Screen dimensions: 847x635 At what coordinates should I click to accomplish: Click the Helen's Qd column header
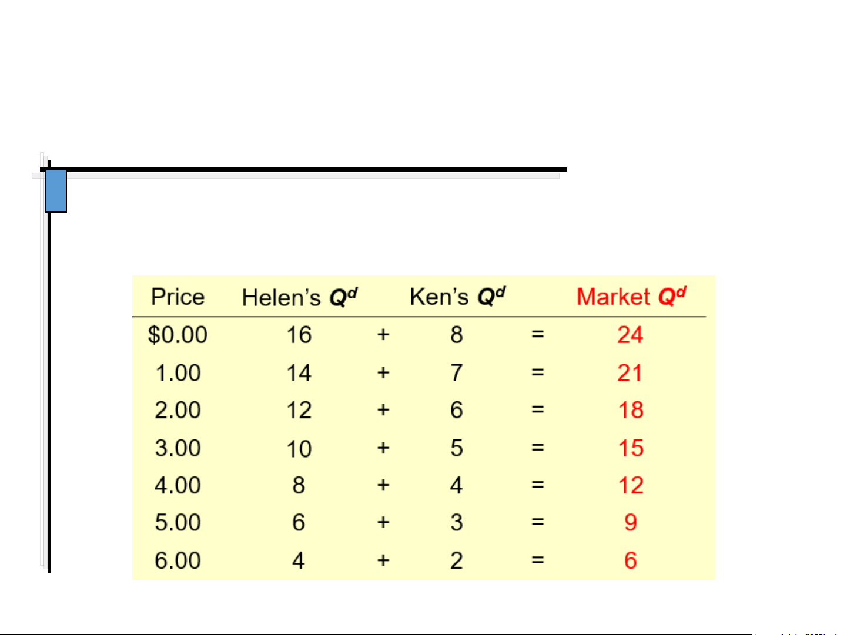(299, 297)
